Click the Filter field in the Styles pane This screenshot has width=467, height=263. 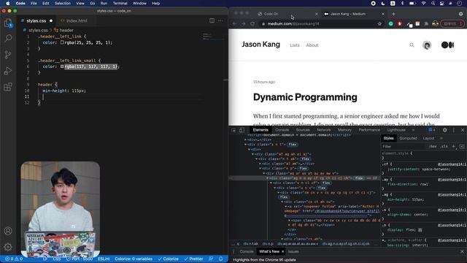(x=404, y=146)
